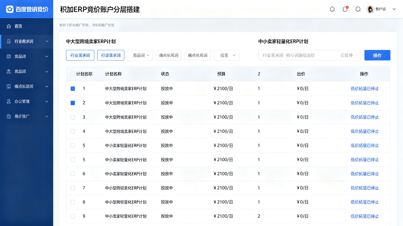The width and height of the screenshot is (403, 226).
Task: Click the ¥2100/日 budget in row 3
Action: pos(223,117)
